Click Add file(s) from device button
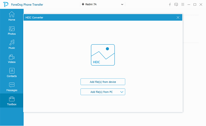The width and height of the screenshot is (206, 126). point(103,82)
